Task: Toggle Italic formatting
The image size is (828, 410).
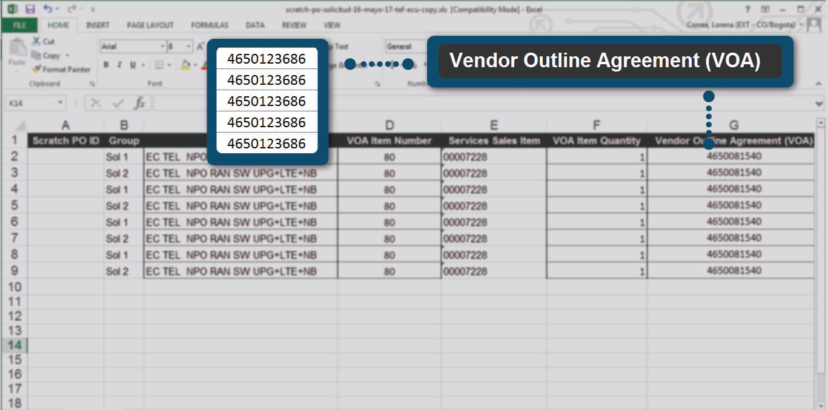Action: pos(119,65)
